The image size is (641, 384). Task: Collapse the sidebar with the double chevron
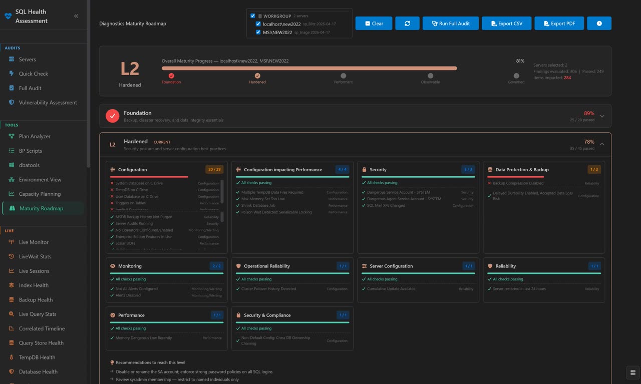[76, 15]
